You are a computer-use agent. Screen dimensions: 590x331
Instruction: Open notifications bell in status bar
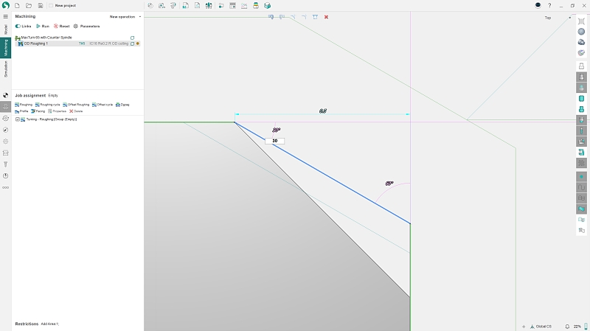coord(567,327)
